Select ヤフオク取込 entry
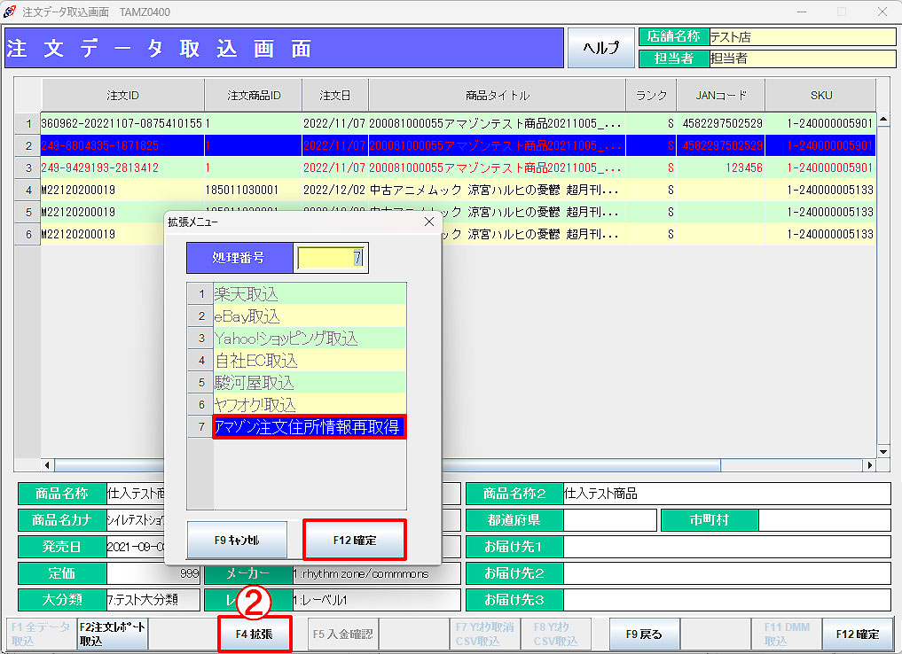This screenshot has width=902, height=654. pos(309,405)
